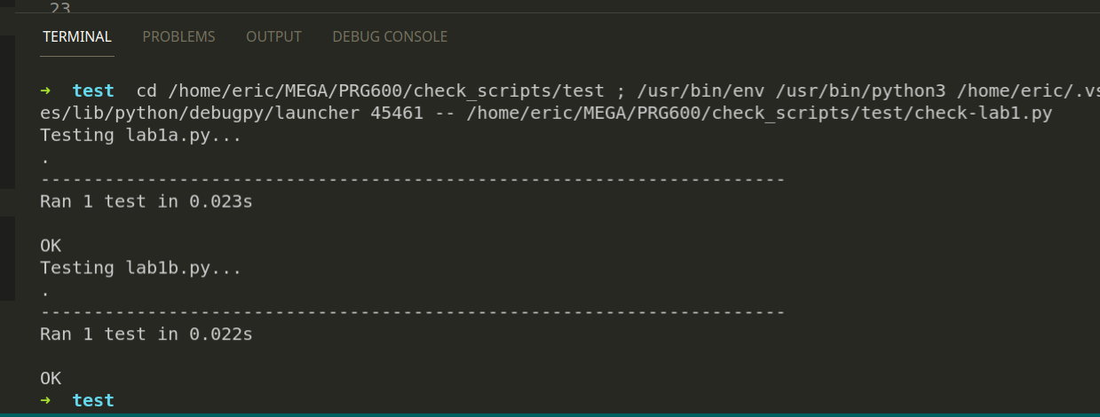Switch to the PROBLEMS tab
Screen dimensions: 1100x417
click(178, 36)
